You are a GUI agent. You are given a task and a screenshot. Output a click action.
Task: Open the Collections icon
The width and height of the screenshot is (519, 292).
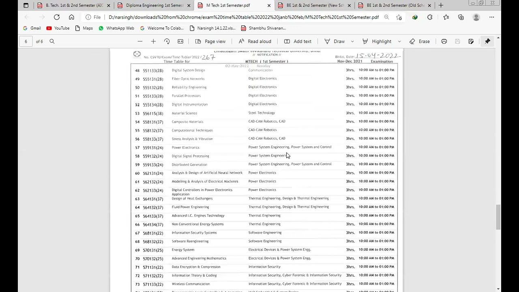pos(461,17)
